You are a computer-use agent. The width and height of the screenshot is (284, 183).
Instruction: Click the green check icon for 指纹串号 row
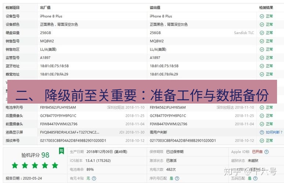click(x=262, y=141)
